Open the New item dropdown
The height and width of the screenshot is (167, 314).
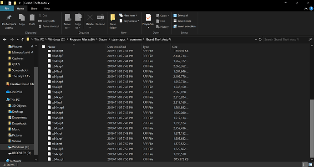tap(128, 16)
